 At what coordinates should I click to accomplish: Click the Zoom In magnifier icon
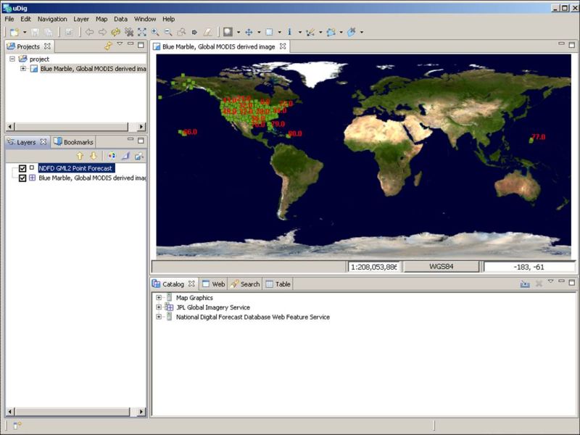tap(155, 32)
